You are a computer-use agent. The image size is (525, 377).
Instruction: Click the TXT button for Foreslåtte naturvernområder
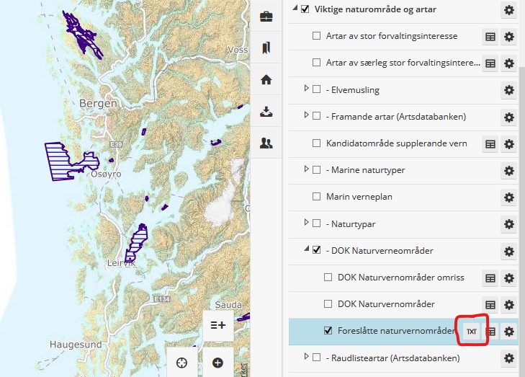click(471, 332)
